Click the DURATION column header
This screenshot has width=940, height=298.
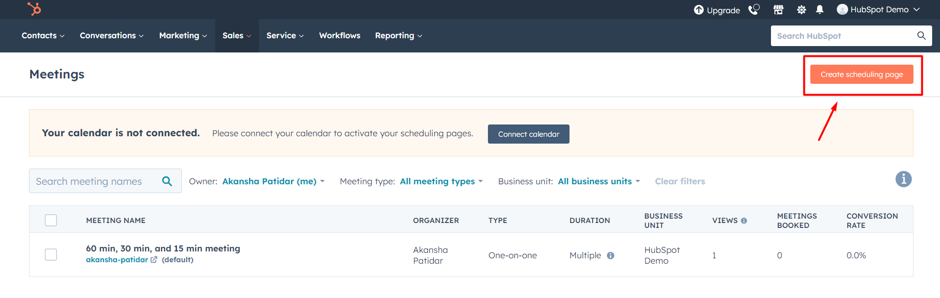590,221
